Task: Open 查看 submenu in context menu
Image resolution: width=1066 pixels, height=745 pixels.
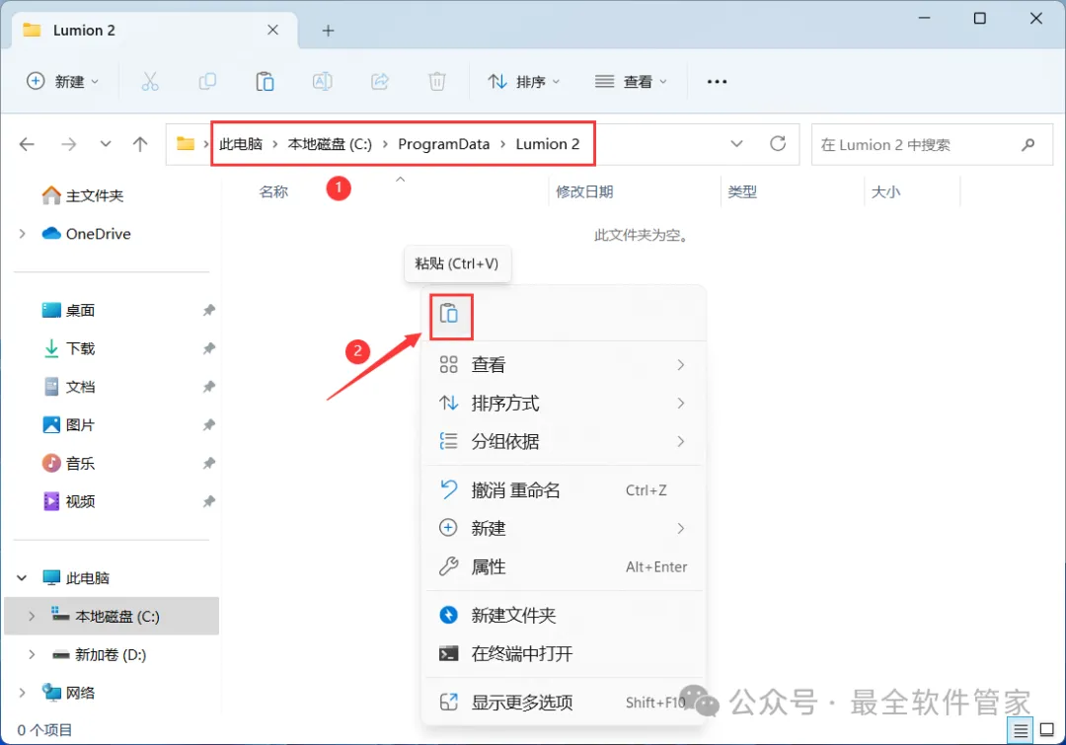Action: coord(564,365)
